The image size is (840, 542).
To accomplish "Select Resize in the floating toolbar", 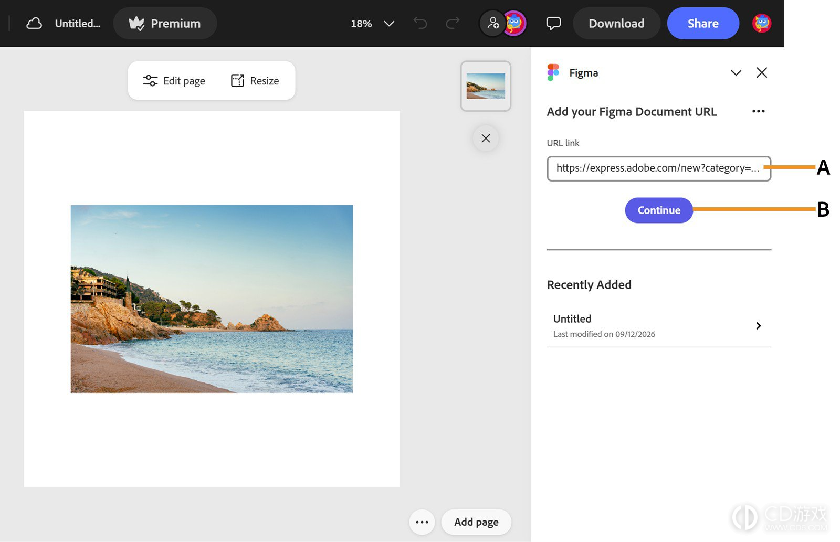I will pyautogui.click(x=255, y=81).
